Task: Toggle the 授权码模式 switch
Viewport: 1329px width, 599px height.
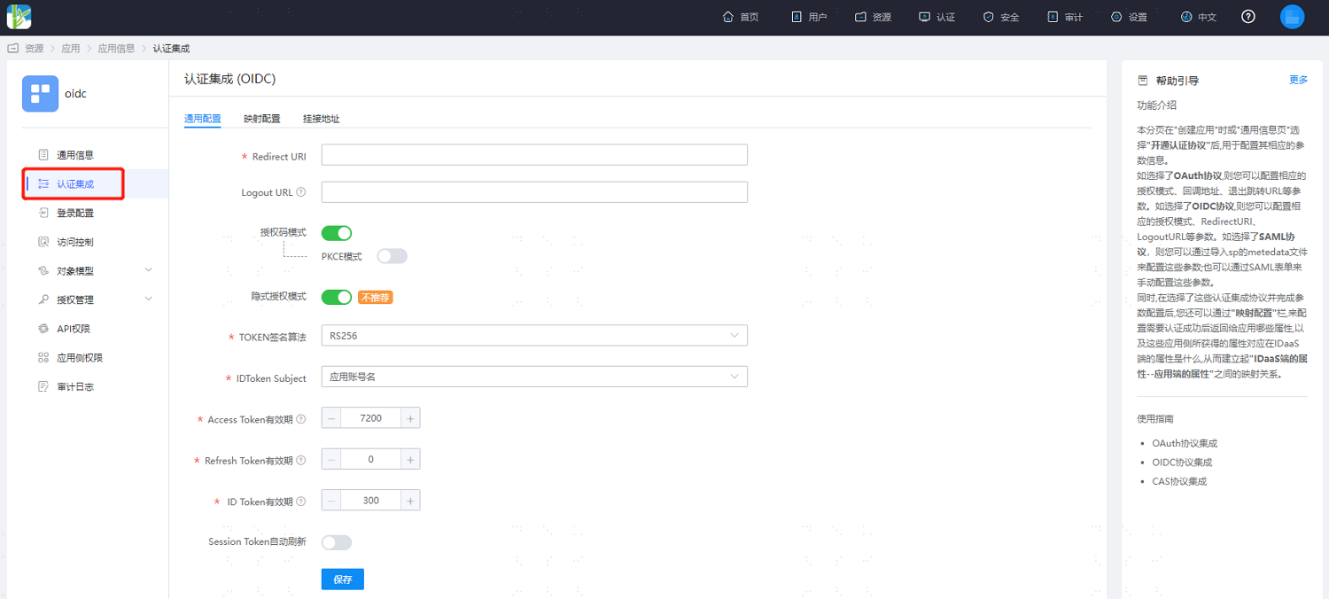Action: 337,233
